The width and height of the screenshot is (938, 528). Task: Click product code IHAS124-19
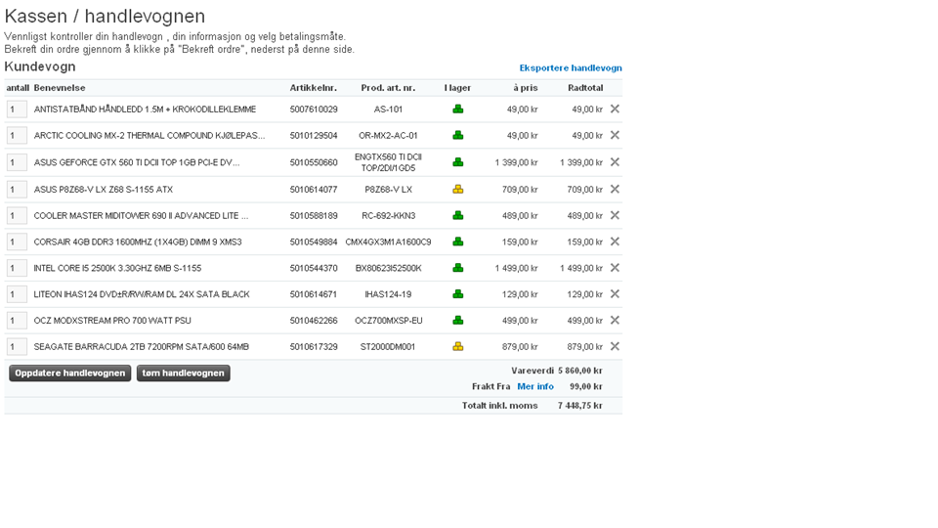(388, 294)
